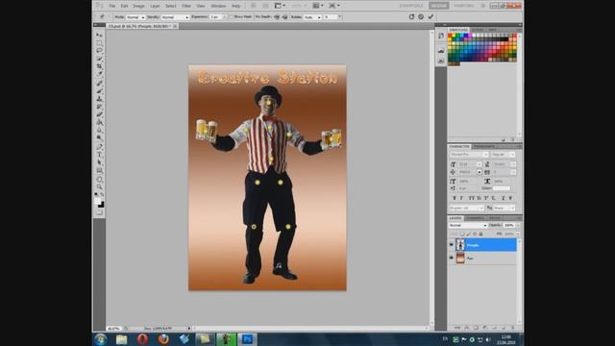This screenshot has width=615, height=346.
Task: Open Firefox from the taskbar
Action: click(x=163, y=339)
